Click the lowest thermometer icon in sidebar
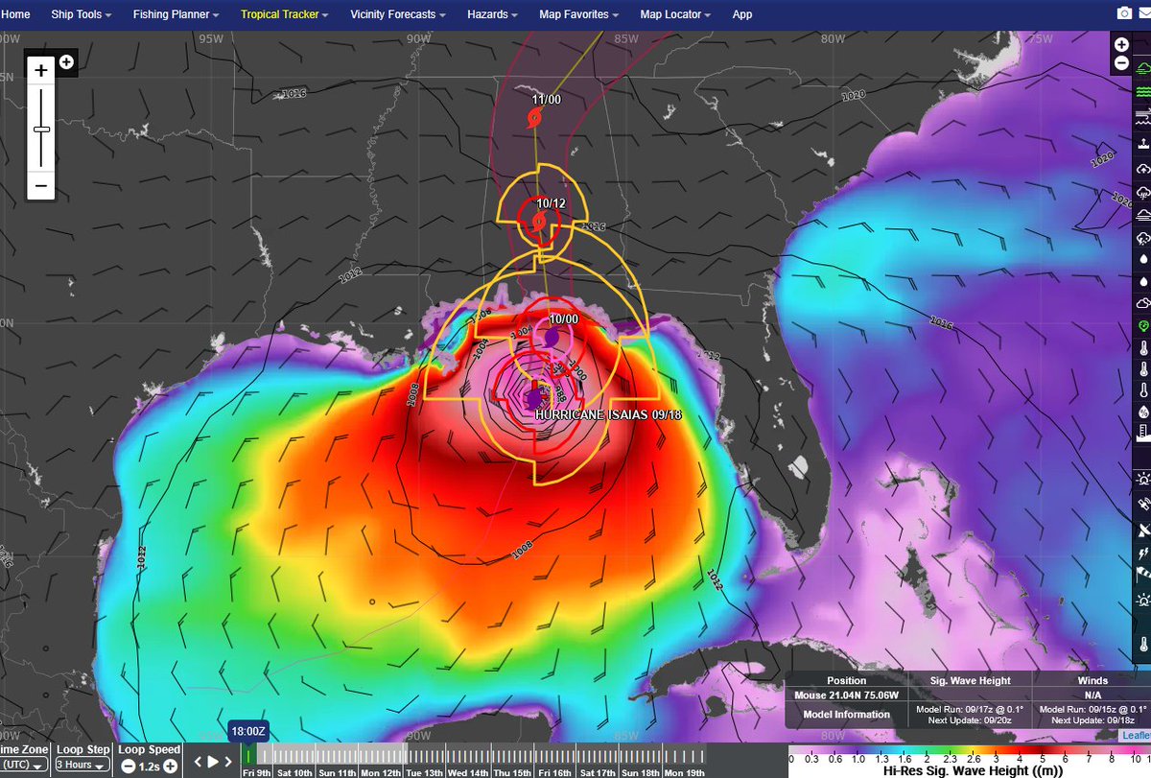Screen dimensions: 1151x778 pyautogui.click(x=1142, y=643)
